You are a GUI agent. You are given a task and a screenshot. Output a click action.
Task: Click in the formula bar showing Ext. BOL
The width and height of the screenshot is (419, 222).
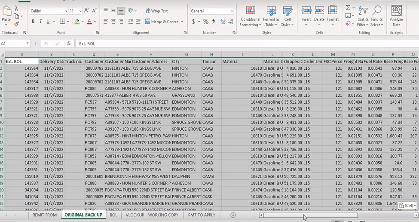pos(247,43)
